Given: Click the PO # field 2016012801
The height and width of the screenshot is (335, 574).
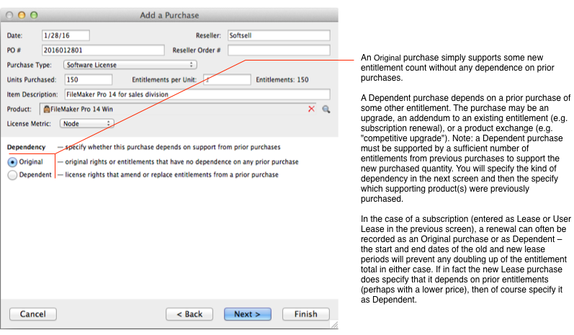Looking at the screenshot, I should [103, 50].
